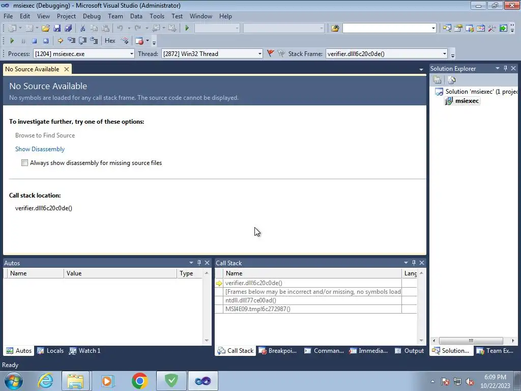The height and width of the screenshot is (391, 521).
Task: Click the Show Disassembly link
Action: coord(40,149)
